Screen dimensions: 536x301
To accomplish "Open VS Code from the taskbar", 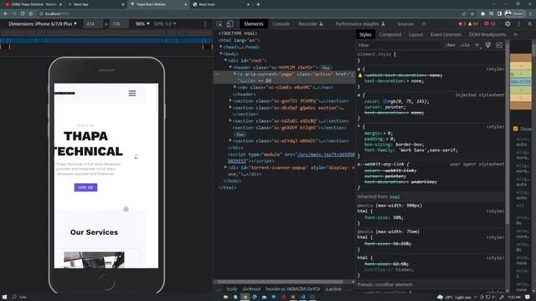I will click(x=302, y=297).
